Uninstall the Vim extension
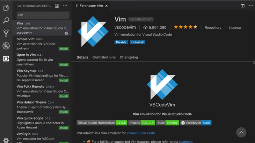The height and width of the screenshot is (143, 255). 137,42
